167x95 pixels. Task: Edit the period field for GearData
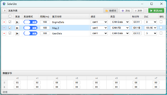pos(45,33)
